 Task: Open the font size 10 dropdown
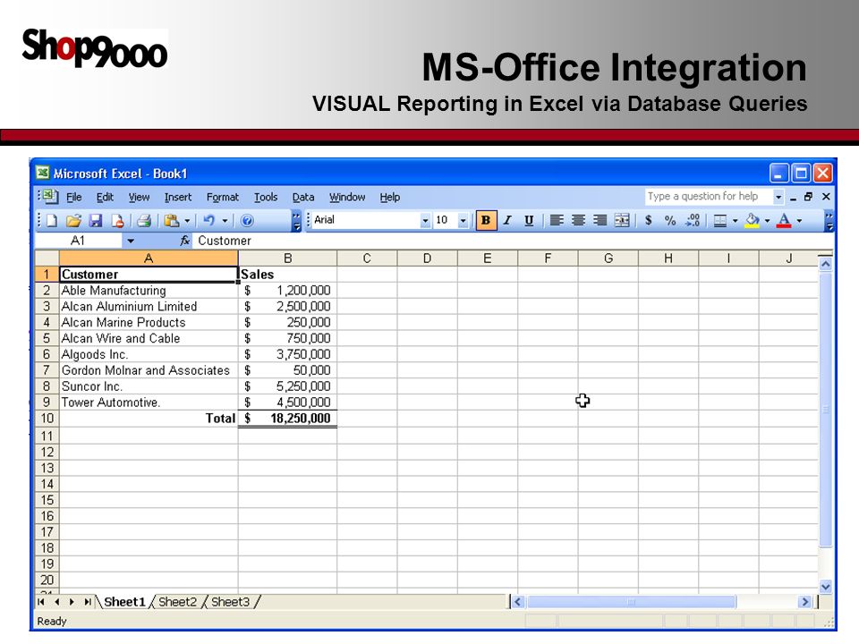464,221
